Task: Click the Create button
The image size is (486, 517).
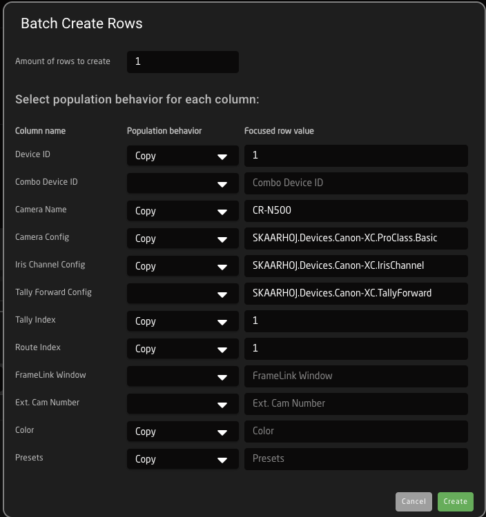Action: [456, 502]
